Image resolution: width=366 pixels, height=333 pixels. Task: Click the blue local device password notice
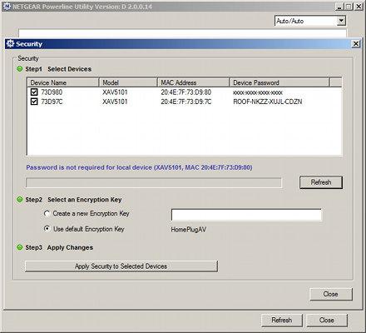pos(139,167)
